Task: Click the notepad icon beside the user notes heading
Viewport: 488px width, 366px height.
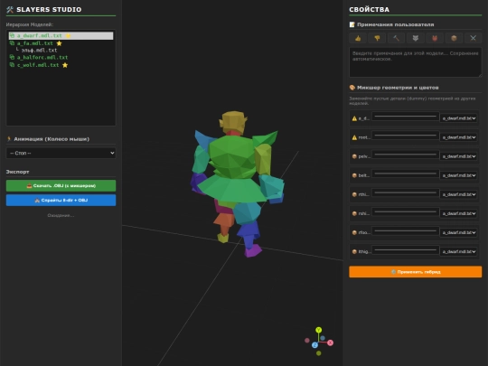Action: click(x=352, y=24)
